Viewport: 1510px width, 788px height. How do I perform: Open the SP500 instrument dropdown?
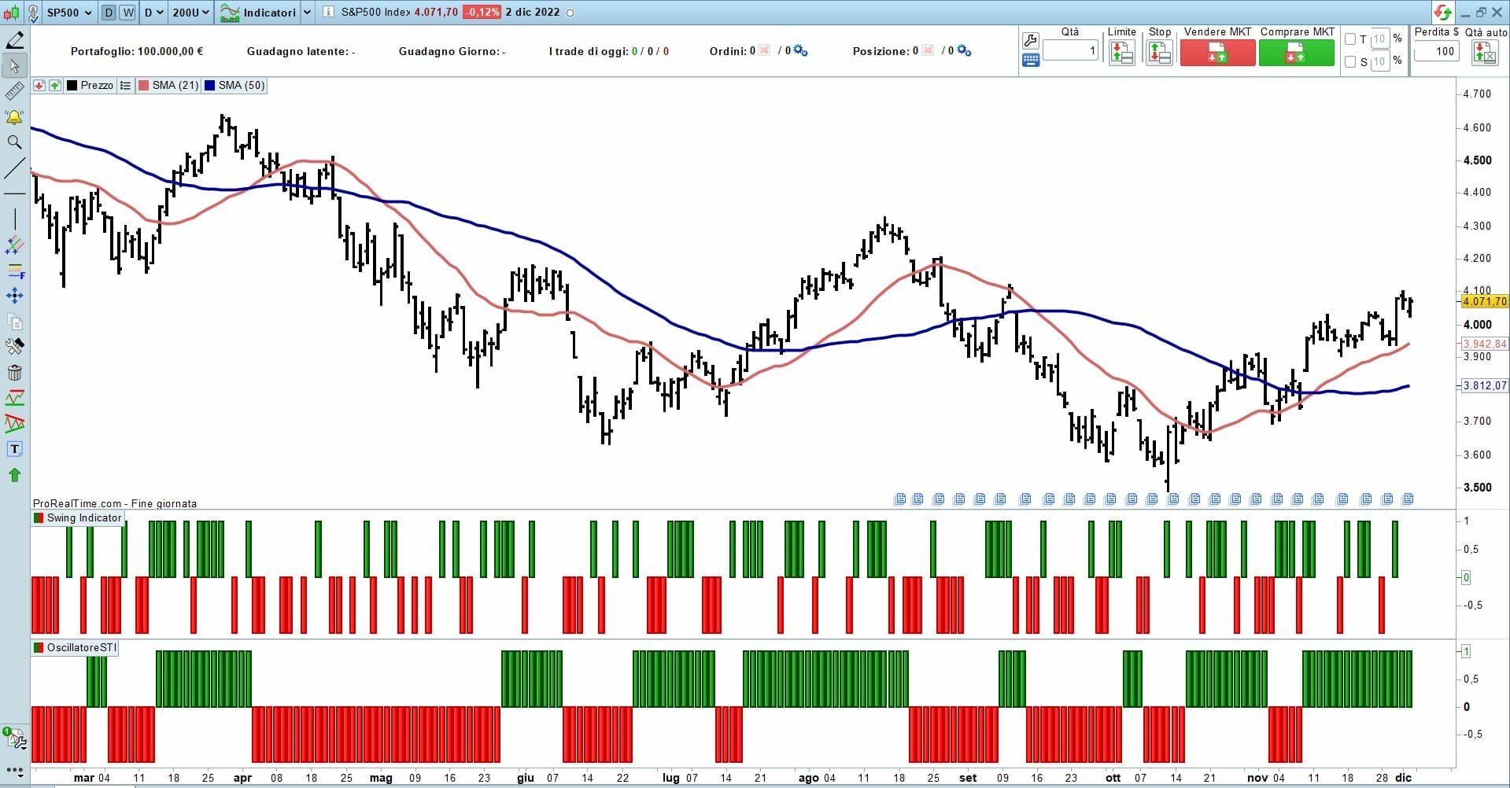(69, 13)
